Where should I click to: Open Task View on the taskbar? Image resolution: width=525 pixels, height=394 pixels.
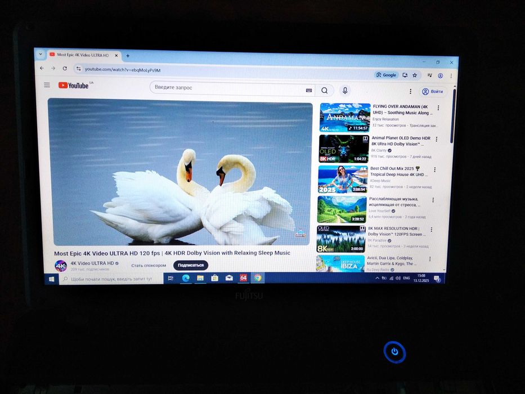pos(170,278)
